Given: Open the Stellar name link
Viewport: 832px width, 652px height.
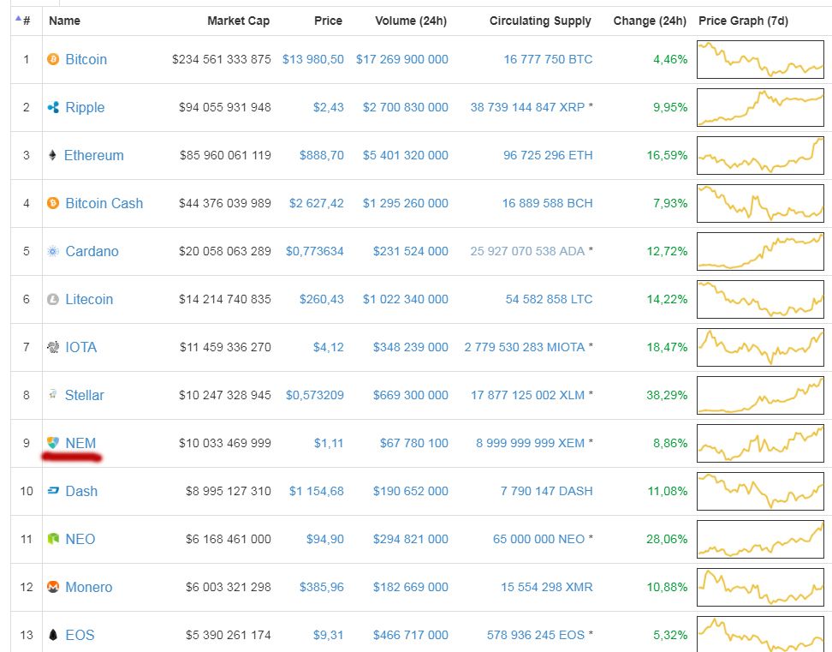Looking at the screenshot, I should pos(85,395).
